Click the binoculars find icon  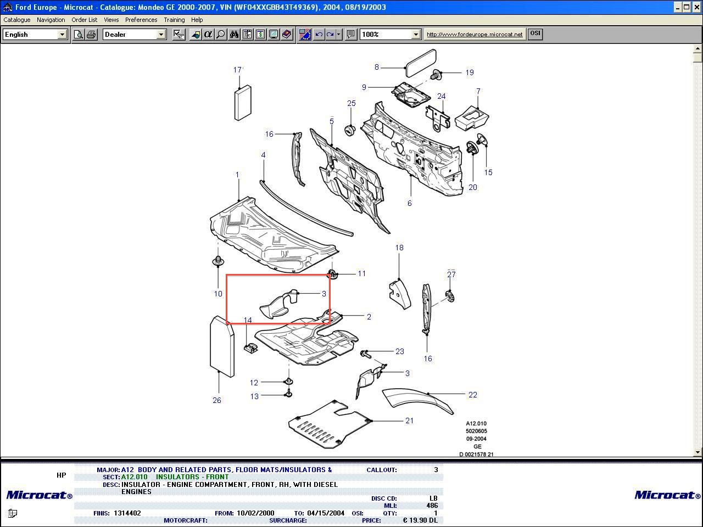(235, 35)
